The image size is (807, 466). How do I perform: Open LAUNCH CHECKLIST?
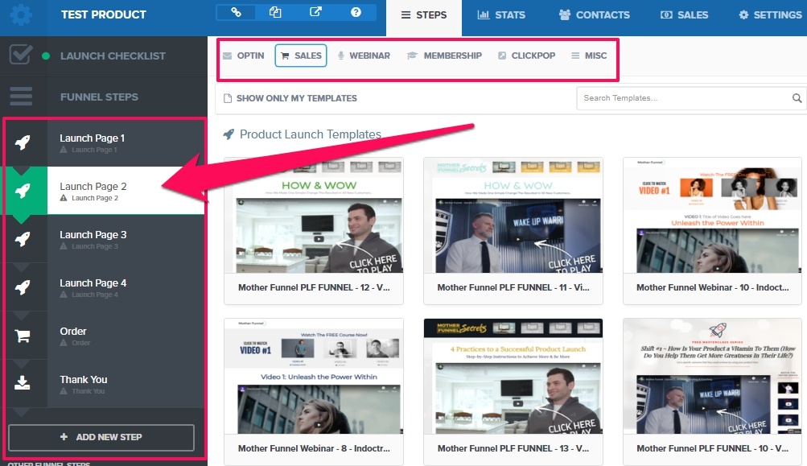[x=113, y=56]
